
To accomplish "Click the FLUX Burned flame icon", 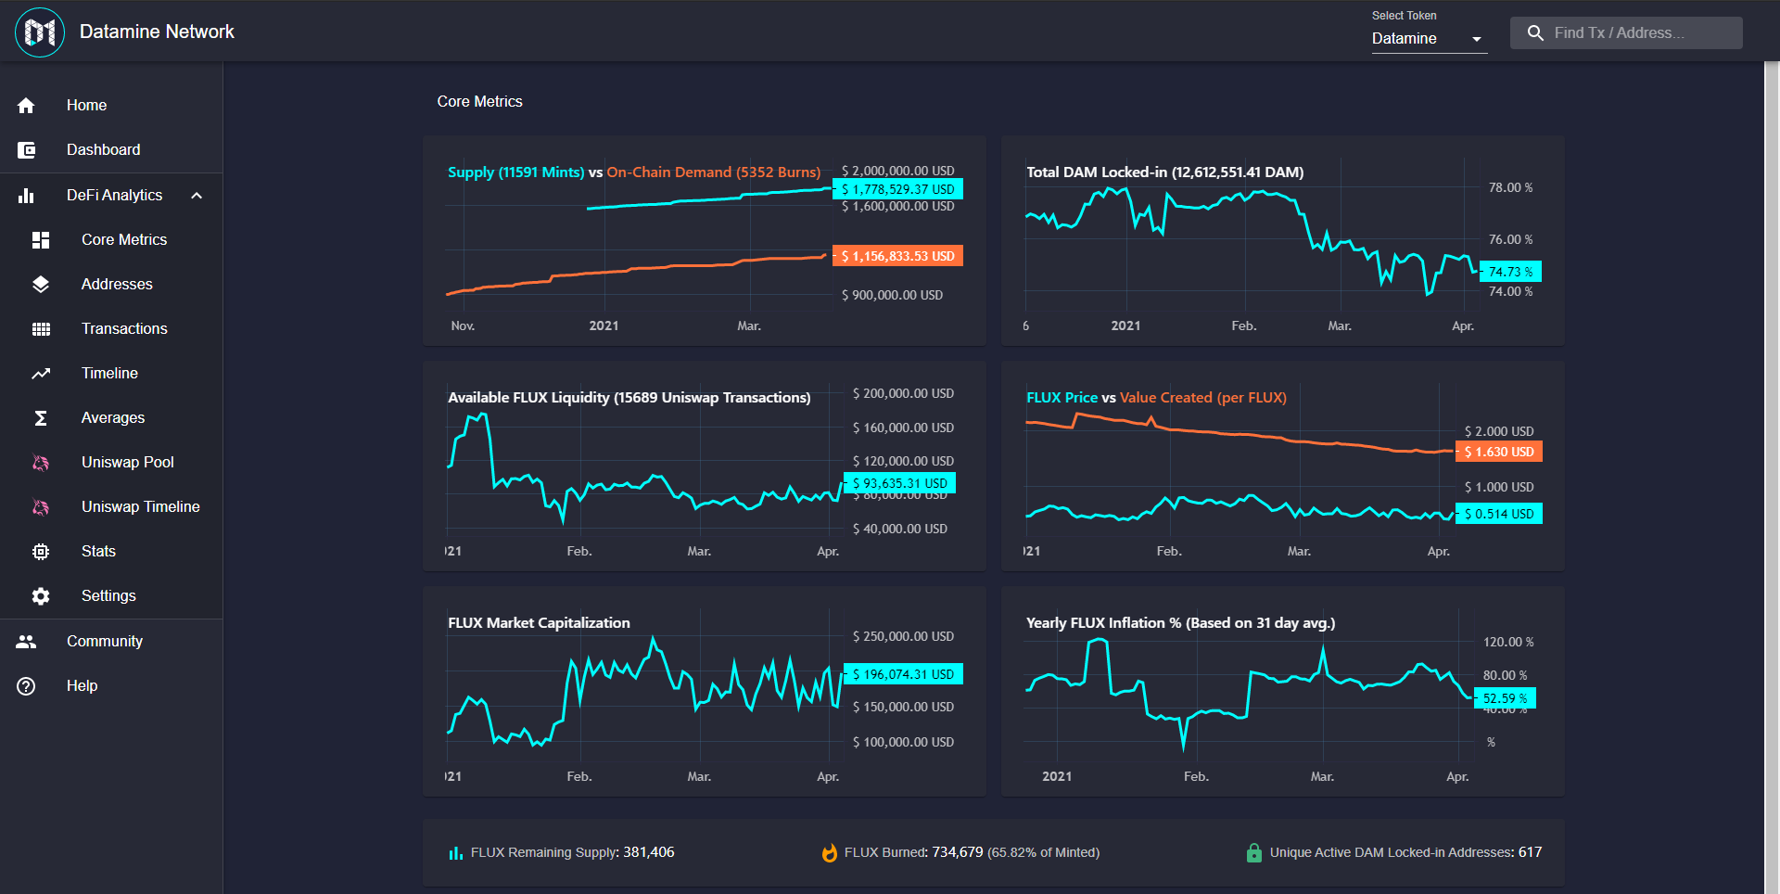I will tap(830, 853).
